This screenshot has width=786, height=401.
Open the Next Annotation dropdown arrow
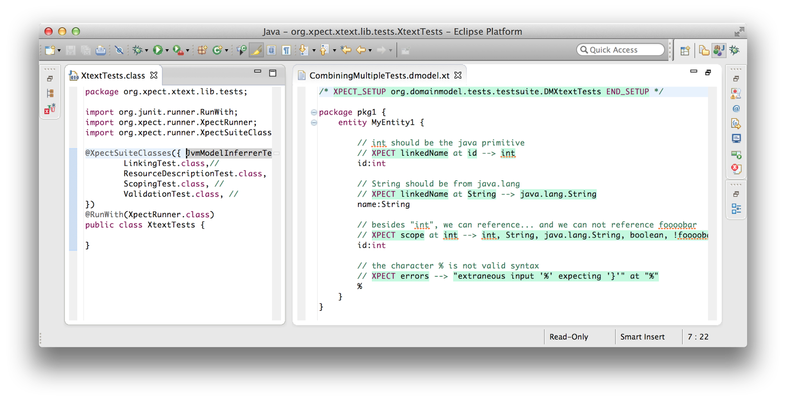tap(313, 51)
